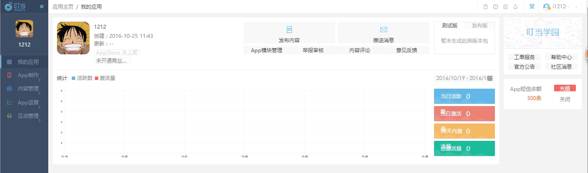Viewport: 588px width, 173px height.
Task: Open the document icon in the top bar
Action: click(486, 7)
